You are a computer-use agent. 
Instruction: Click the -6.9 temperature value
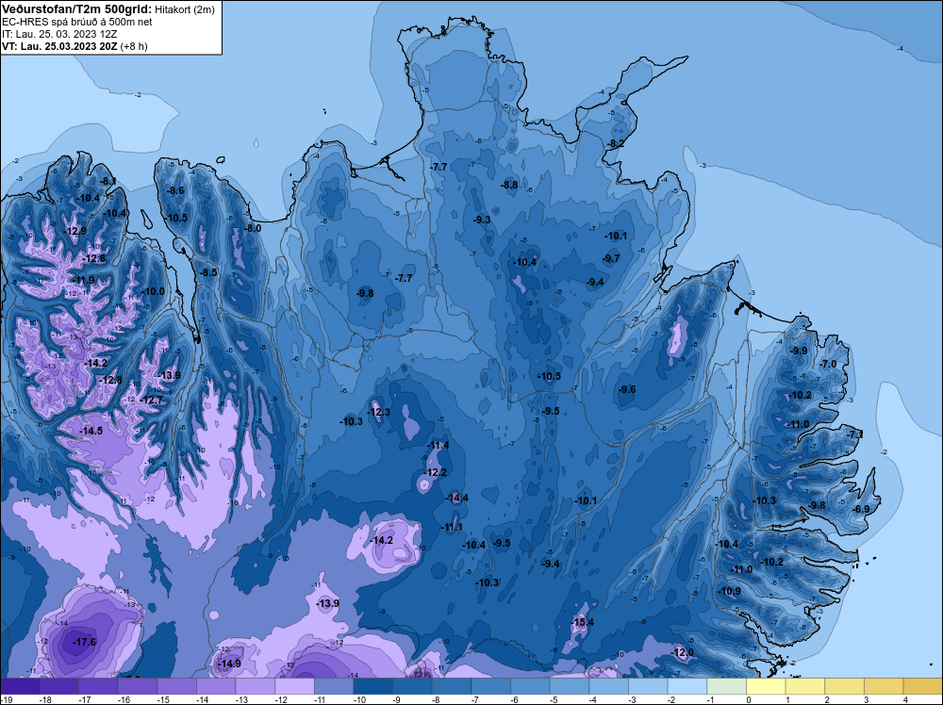tap(861, 508)
